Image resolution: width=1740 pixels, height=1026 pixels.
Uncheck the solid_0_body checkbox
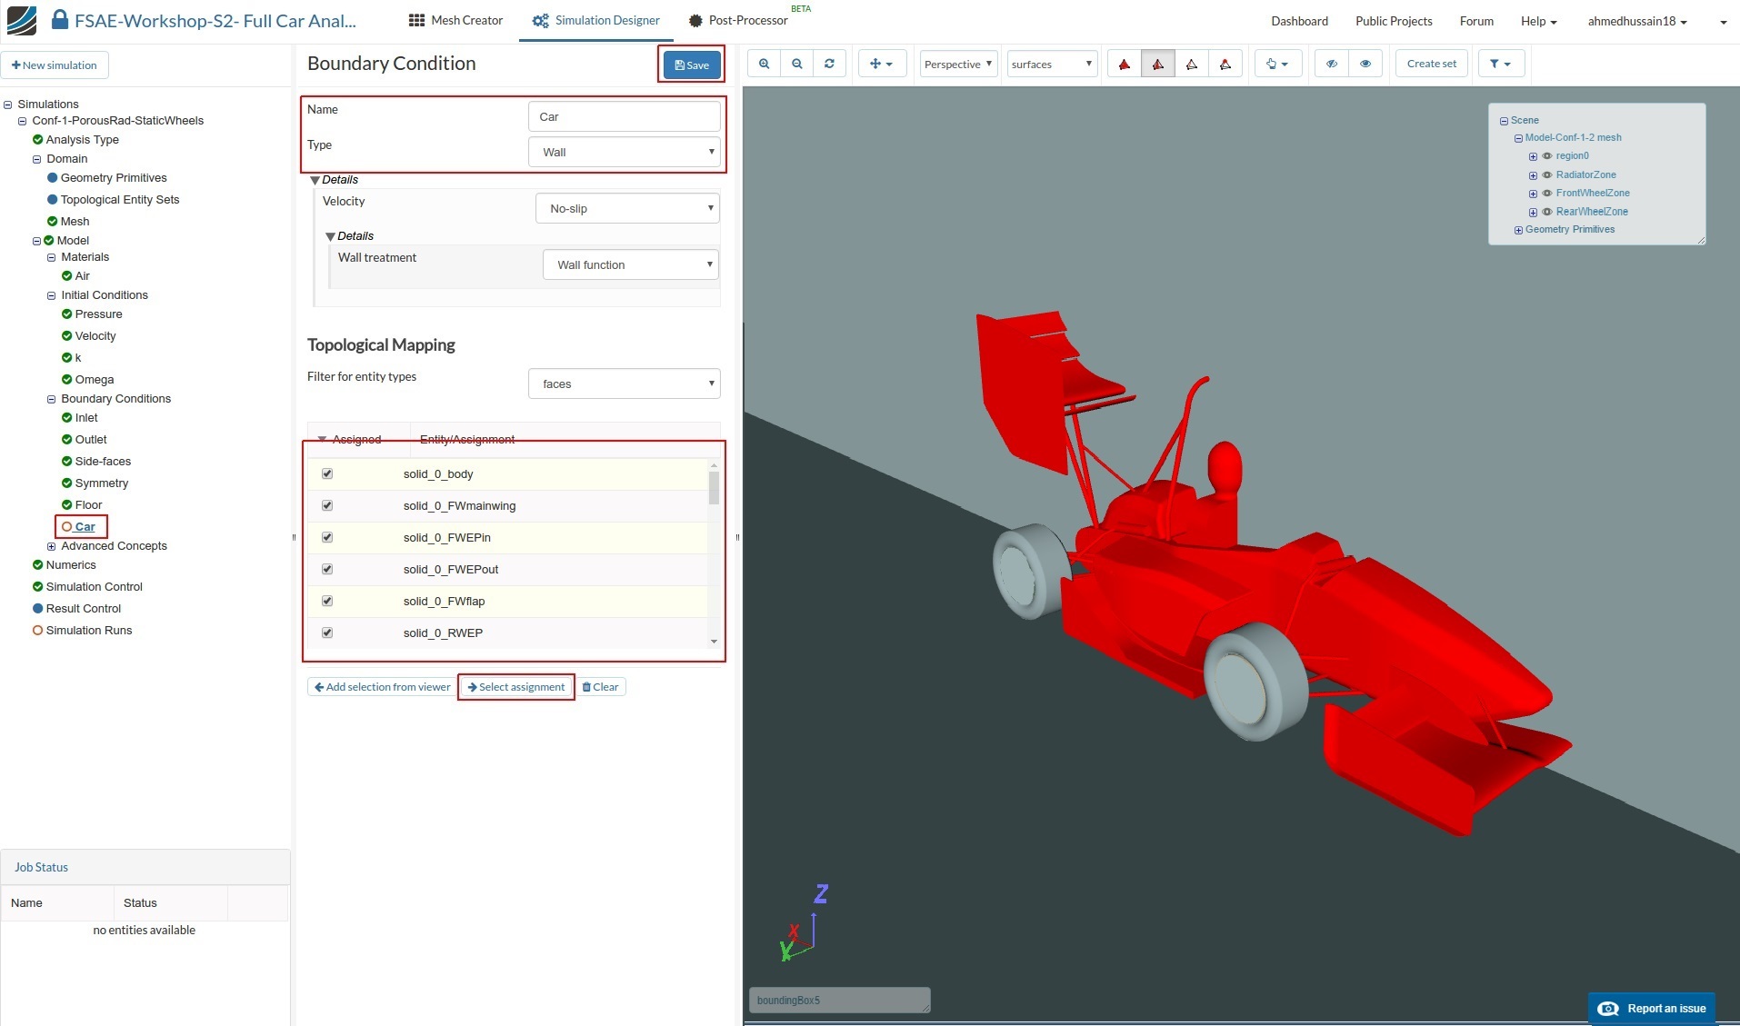327,473
